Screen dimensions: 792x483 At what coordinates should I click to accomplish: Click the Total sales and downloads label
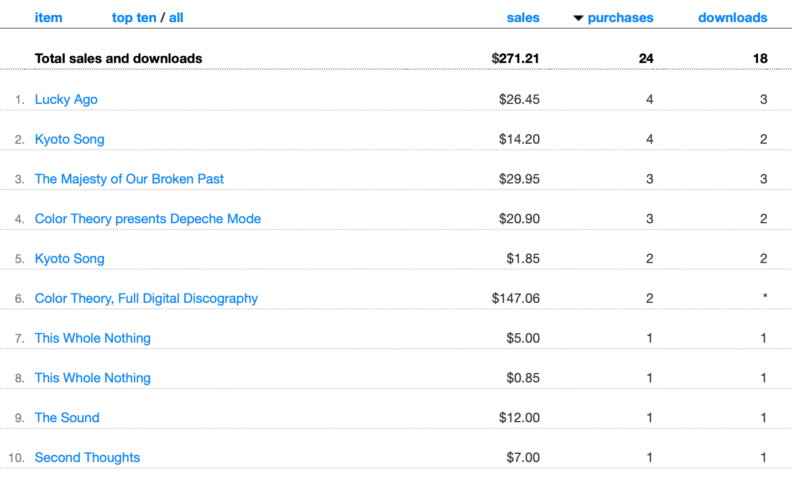pos(118,59)
